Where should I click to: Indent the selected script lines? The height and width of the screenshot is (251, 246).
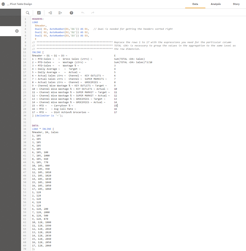point(50,13)
